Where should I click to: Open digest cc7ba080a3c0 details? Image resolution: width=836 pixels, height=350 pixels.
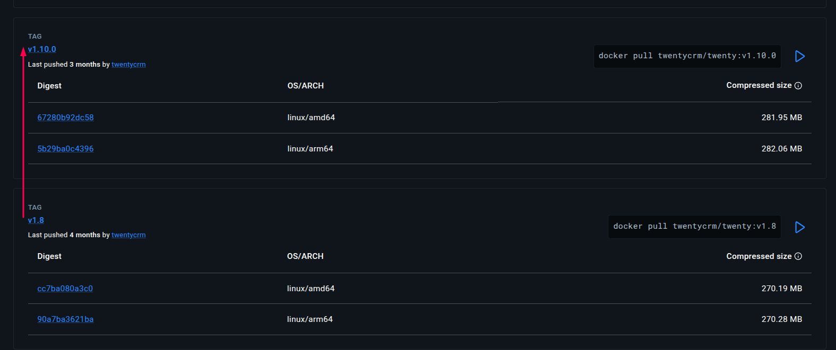click(x=65, y=288)
